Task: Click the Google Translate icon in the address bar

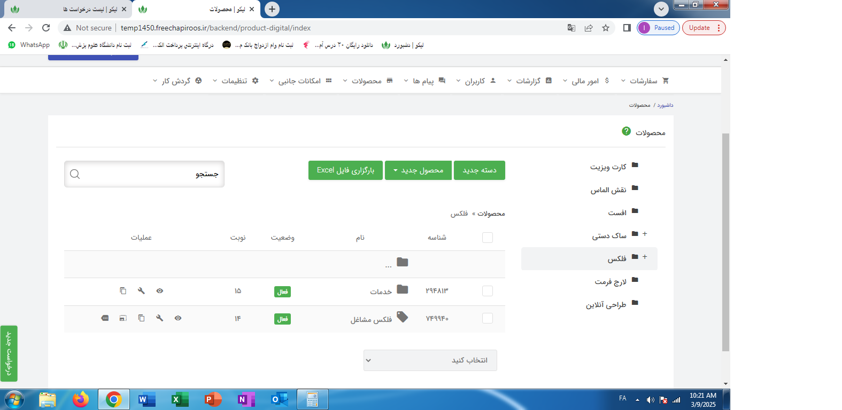Action: (x=571, y=28)
